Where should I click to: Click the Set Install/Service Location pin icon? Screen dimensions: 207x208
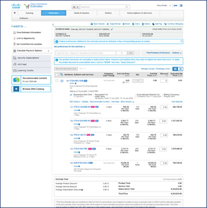[14, 44]
